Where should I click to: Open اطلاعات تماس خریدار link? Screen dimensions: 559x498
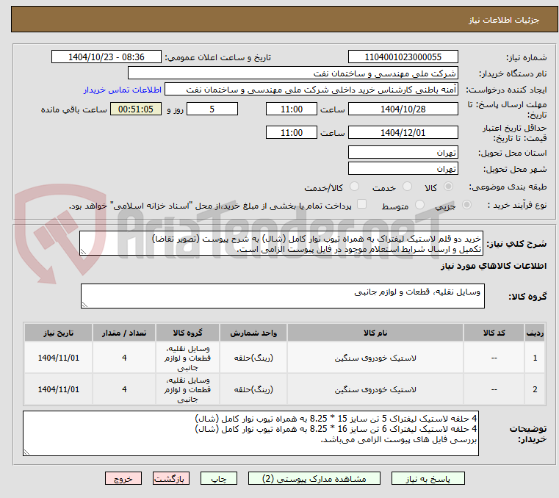[x=123, y=90]
